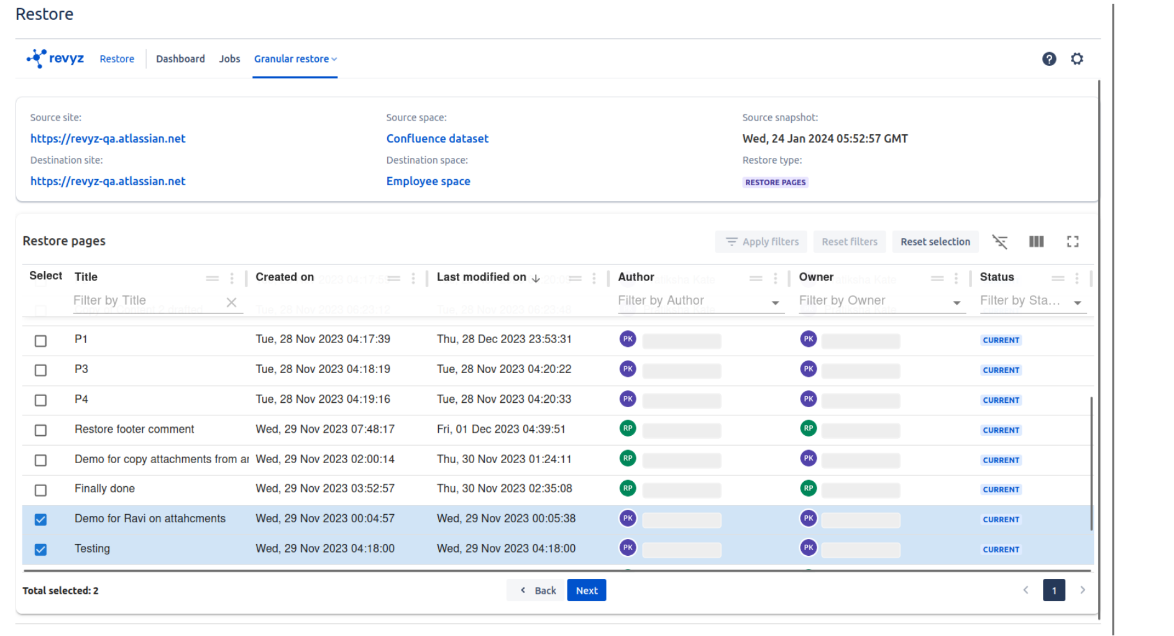
Task: Check the P4 row checkbox
Action: click(x=40, y=400)
